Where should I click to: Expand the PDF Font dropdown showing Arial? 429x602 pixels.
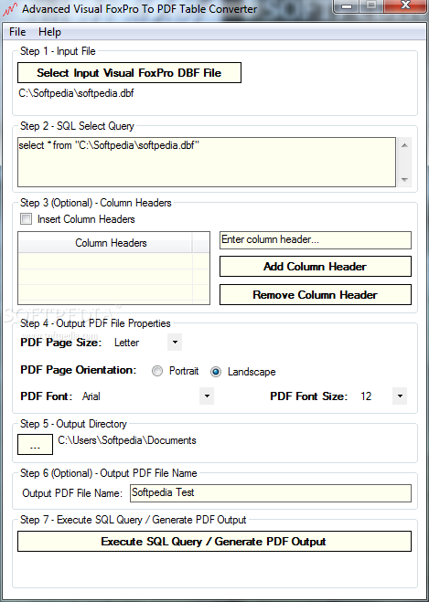tap(207, 396)
